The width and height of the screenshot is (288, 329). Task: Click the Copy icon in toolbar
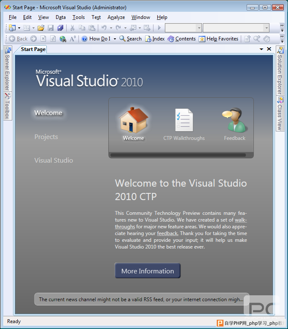click(x=82, y=28)
